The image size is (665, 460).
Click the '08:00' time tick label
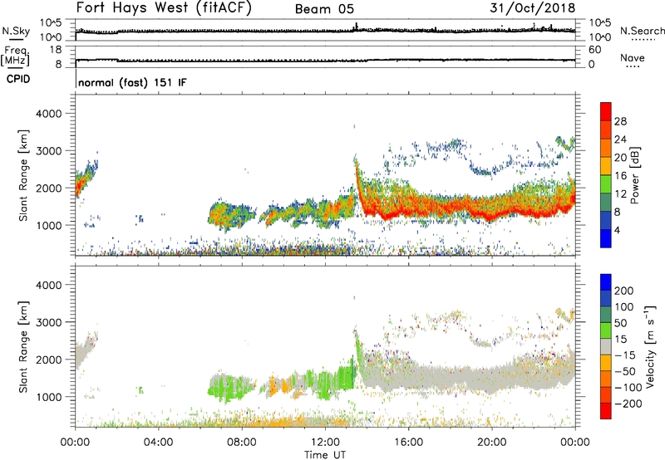point(242,443)
